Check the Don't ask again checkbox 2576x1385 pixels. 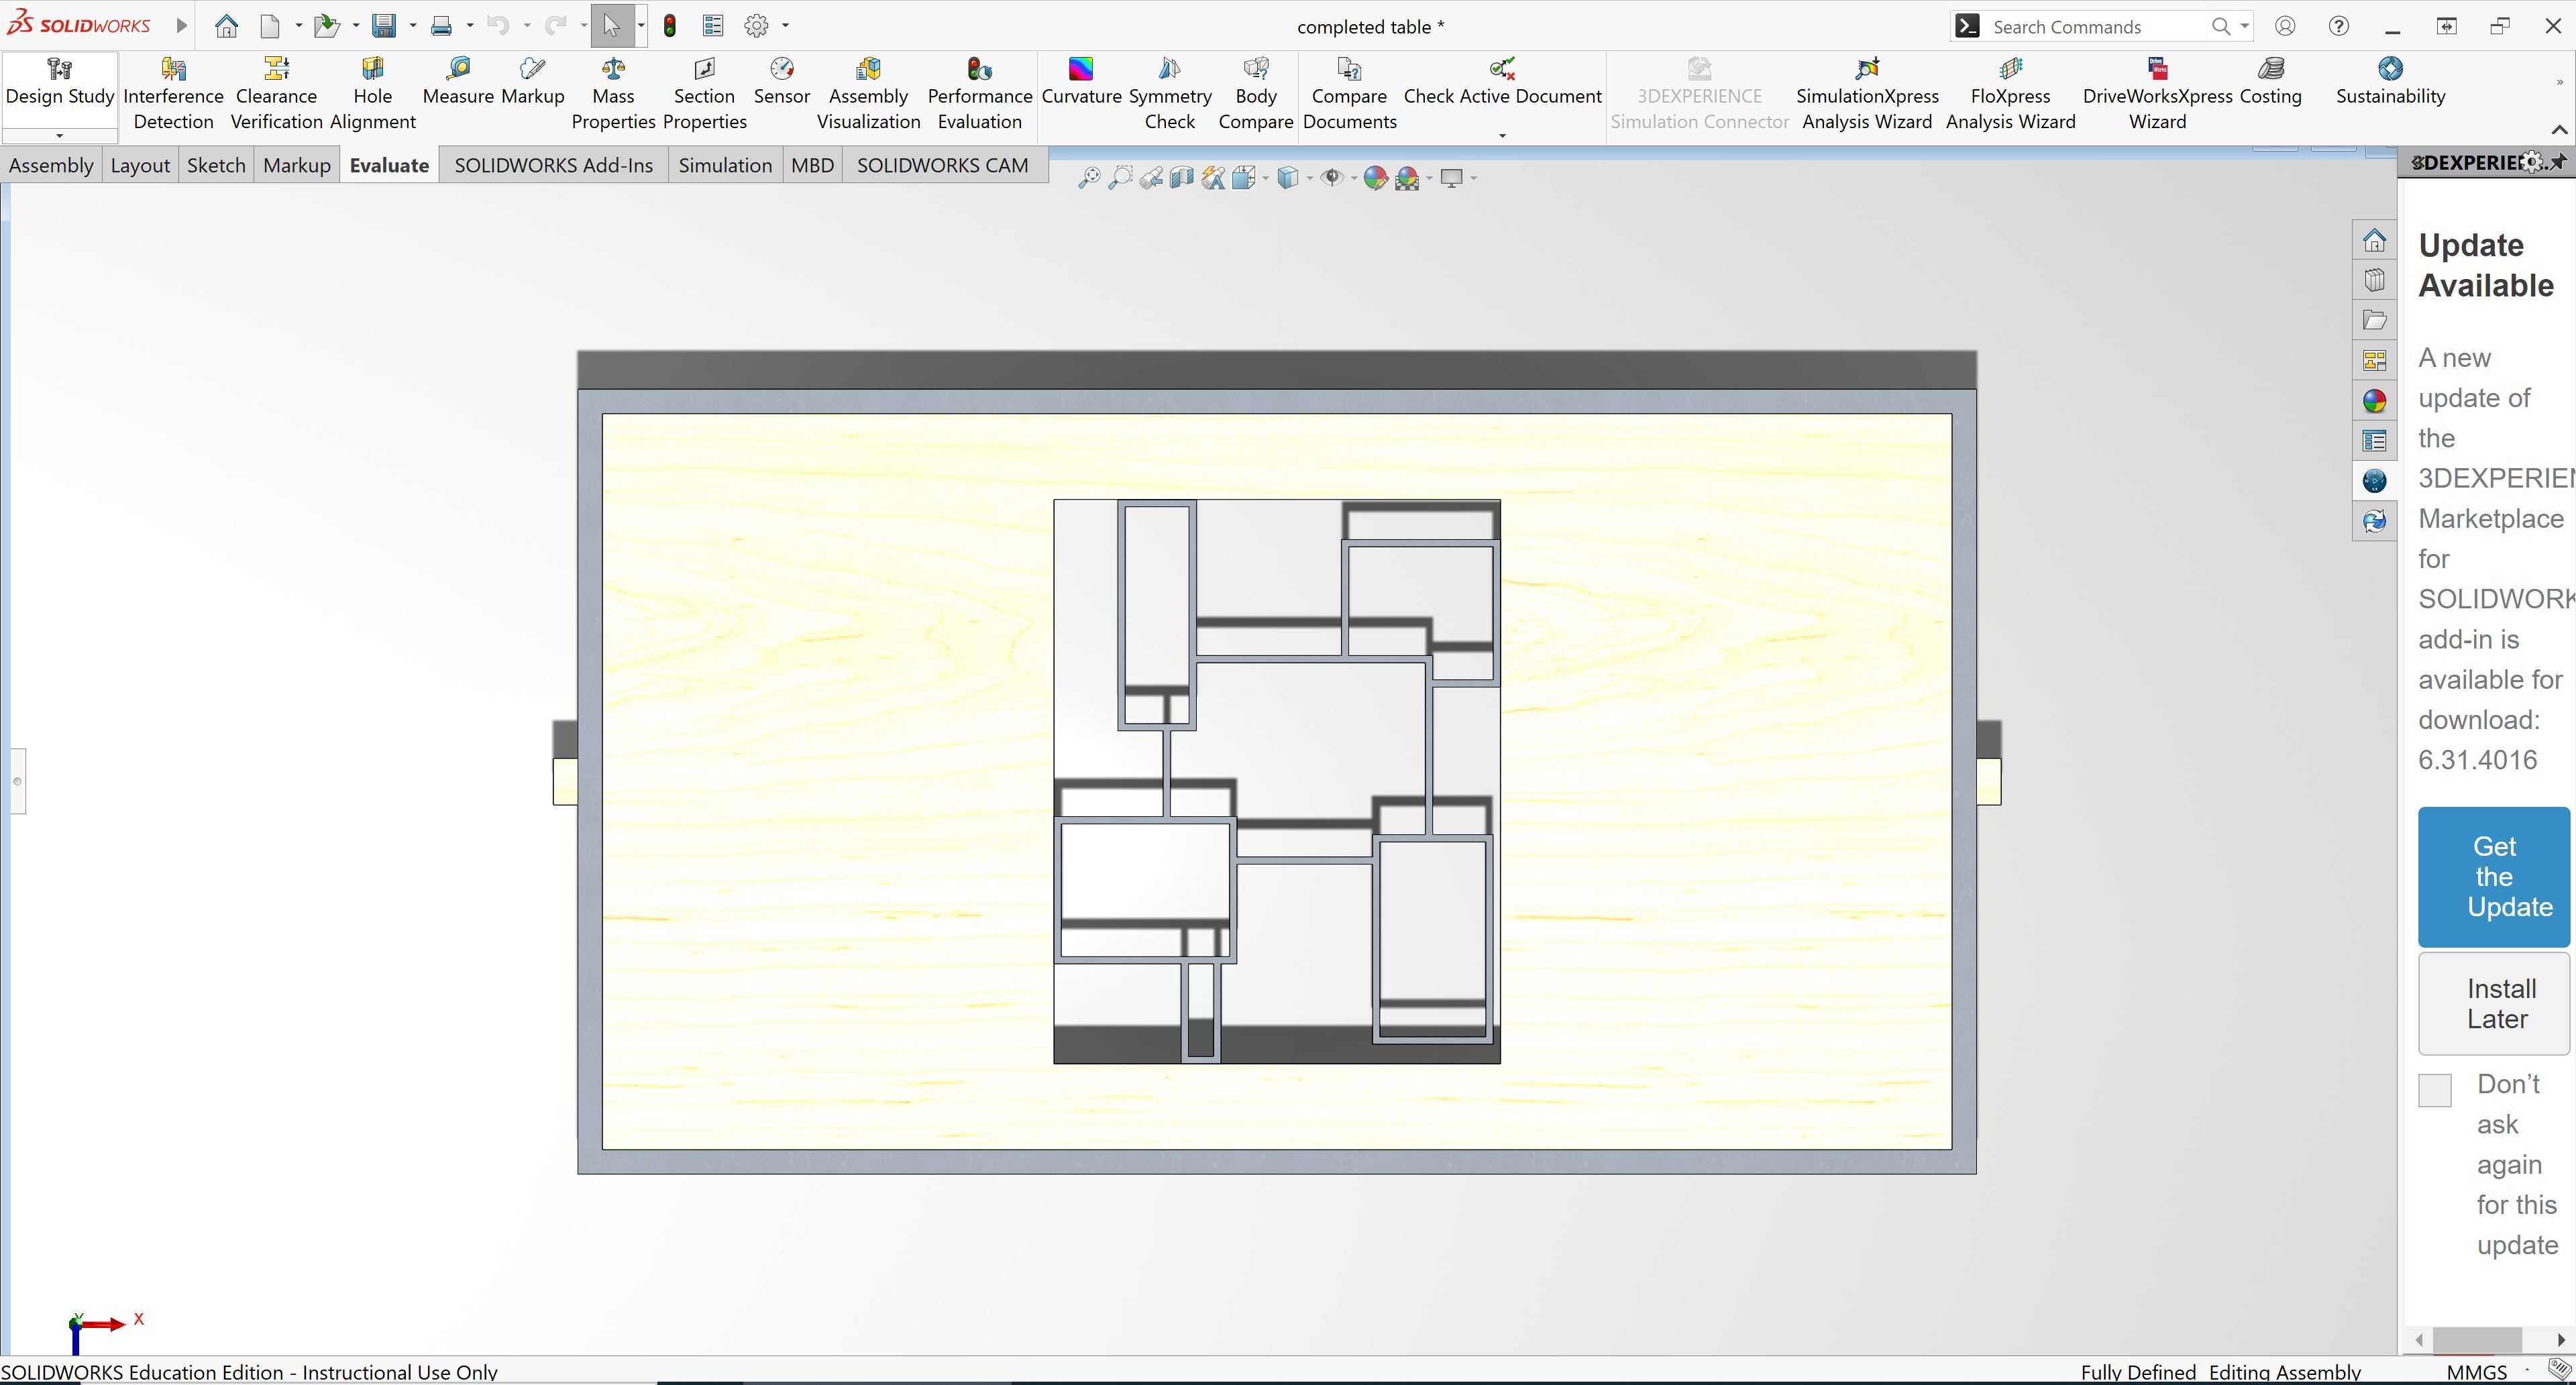pos(2434,1090)
